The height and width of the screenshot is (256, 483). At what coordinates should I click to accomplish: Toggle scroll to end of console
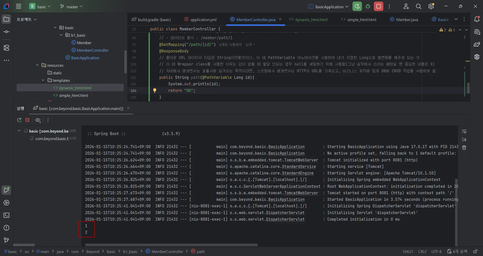[464, 139]
